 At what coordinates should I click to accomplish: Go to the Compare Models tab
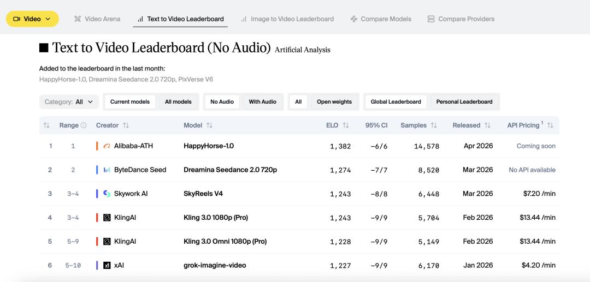[380, 19]
